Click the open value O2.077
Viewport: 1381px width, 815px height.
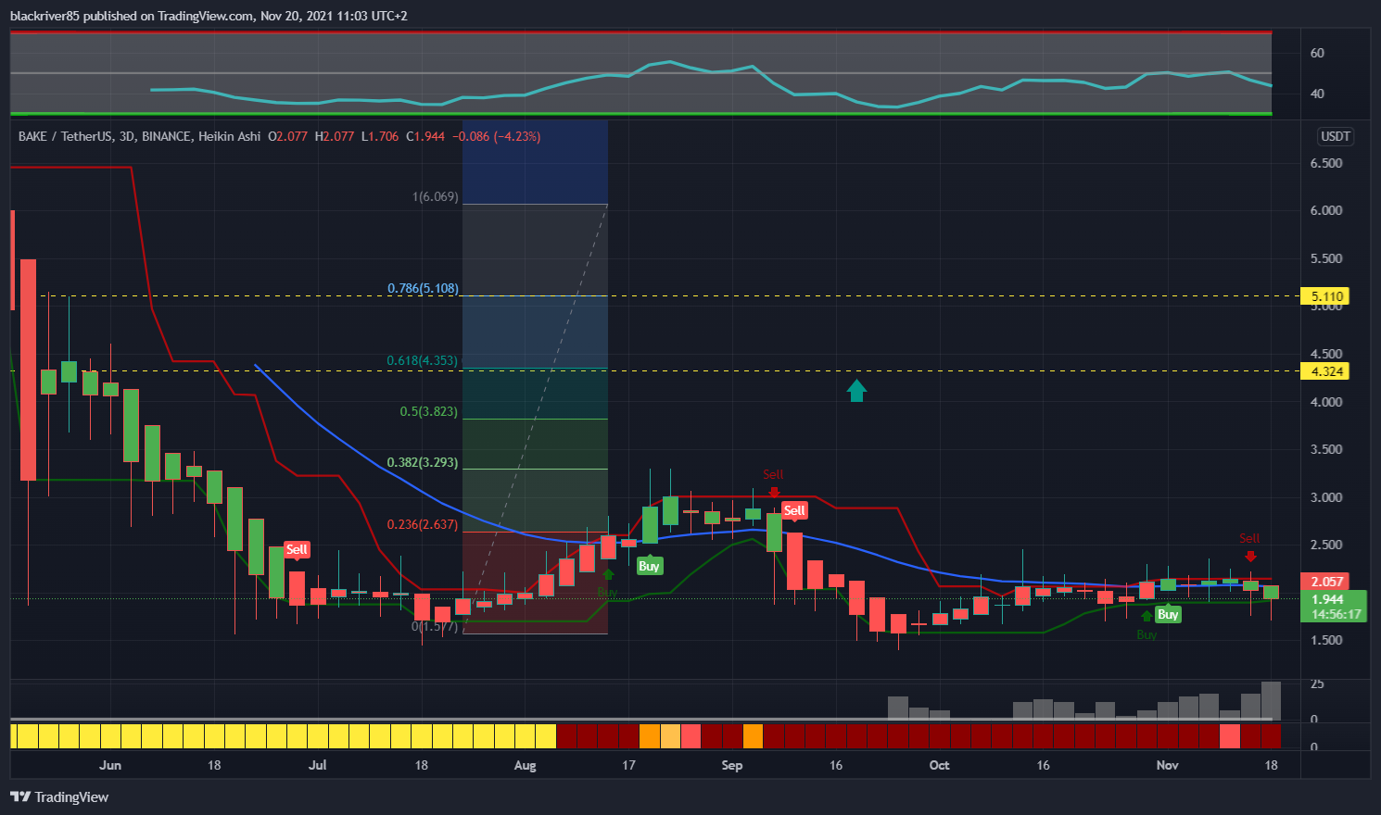287,136
